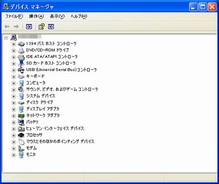The width and height of the screenshot is (219, 184).
Task: Minimize the デバイス マネージャ window
Action: point(193,7)
